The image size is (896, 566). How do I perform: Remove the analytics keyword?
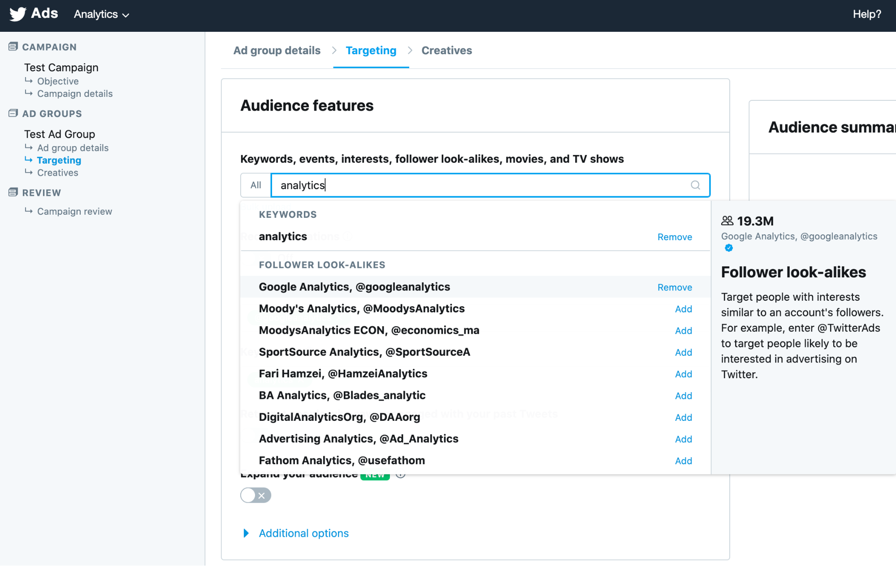pos(674,237)
